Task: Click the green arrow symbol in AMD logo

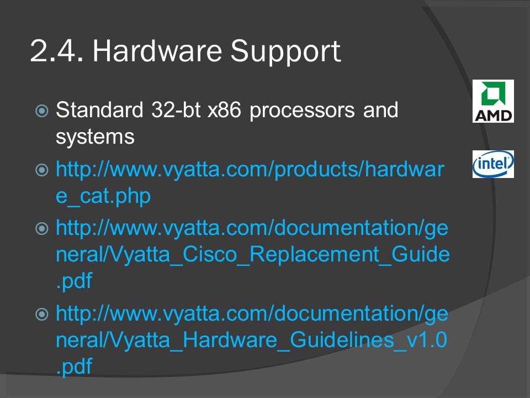Action: click(494, 94)
